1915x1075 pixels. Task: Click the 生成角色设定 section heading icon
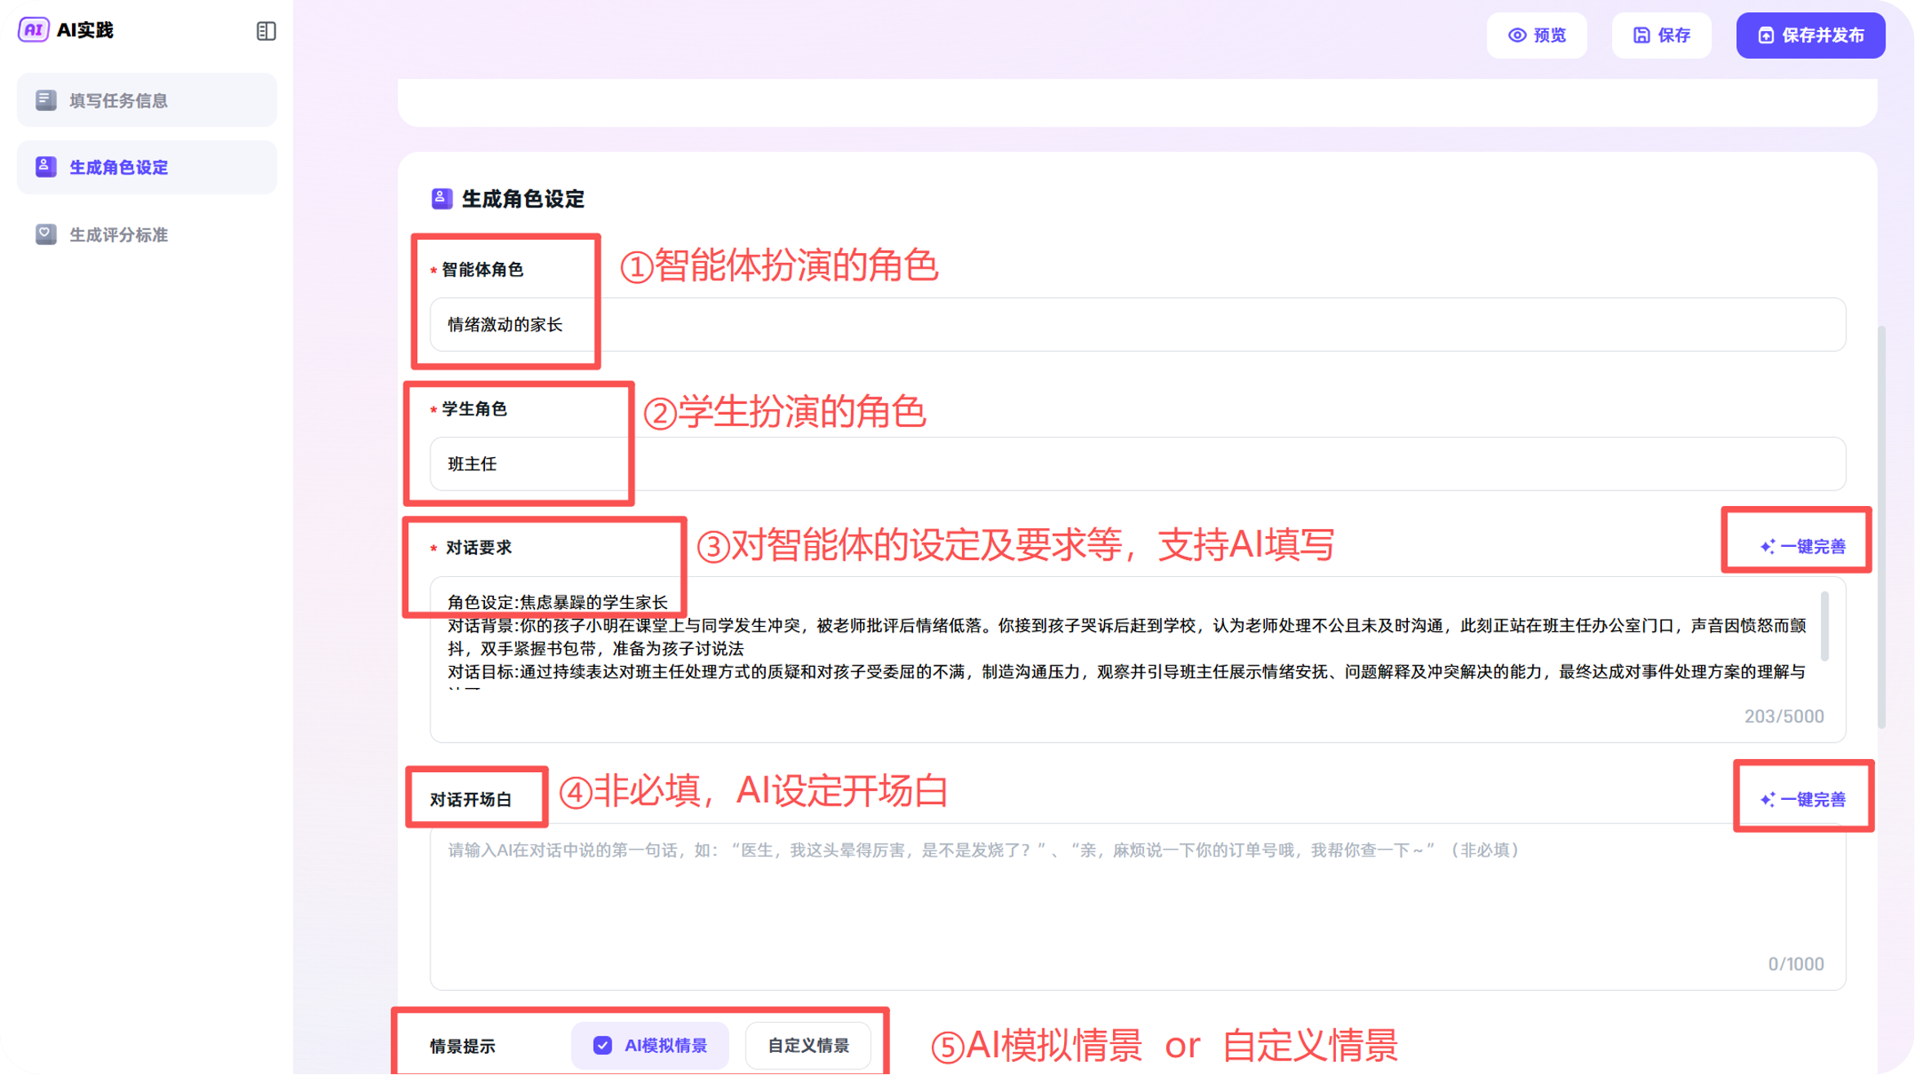(442, 198)
